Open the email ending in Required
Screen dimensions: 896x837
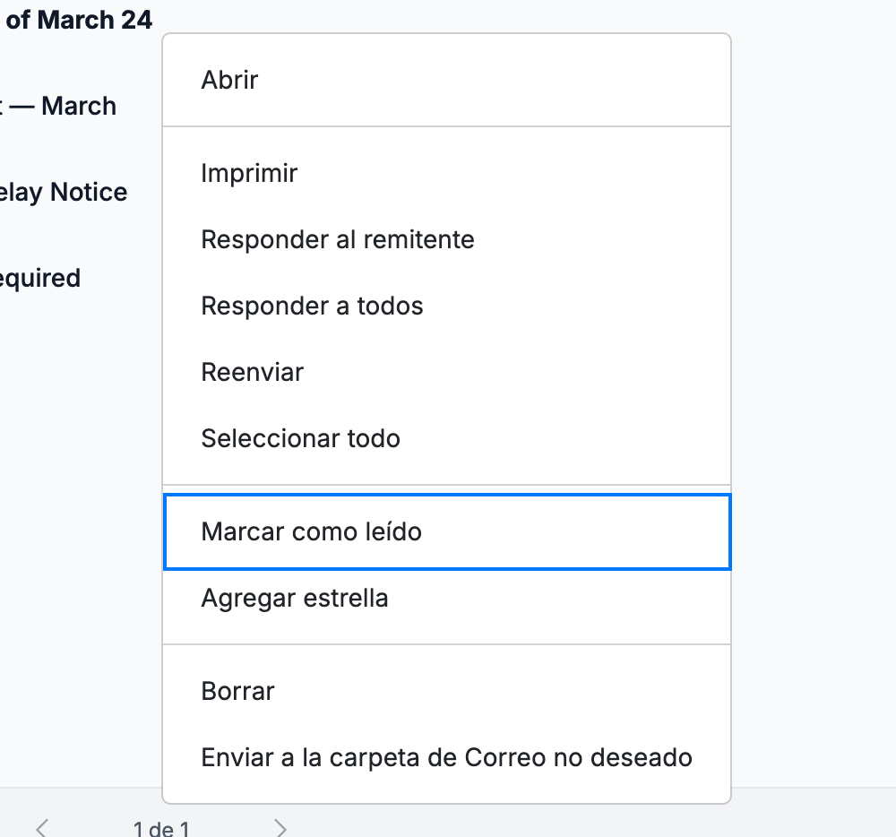[x=40, y=278]
